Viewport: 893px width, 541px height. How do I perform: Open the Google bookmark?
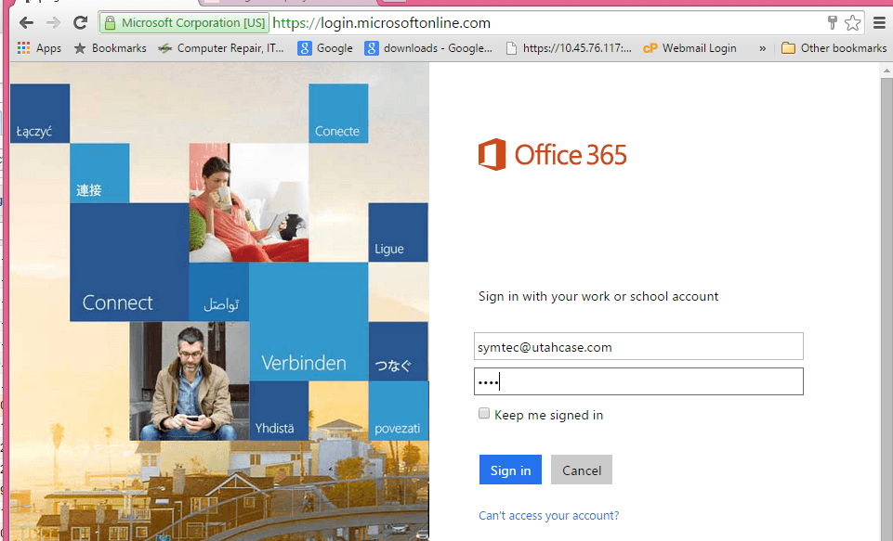[x=325, y=48]
